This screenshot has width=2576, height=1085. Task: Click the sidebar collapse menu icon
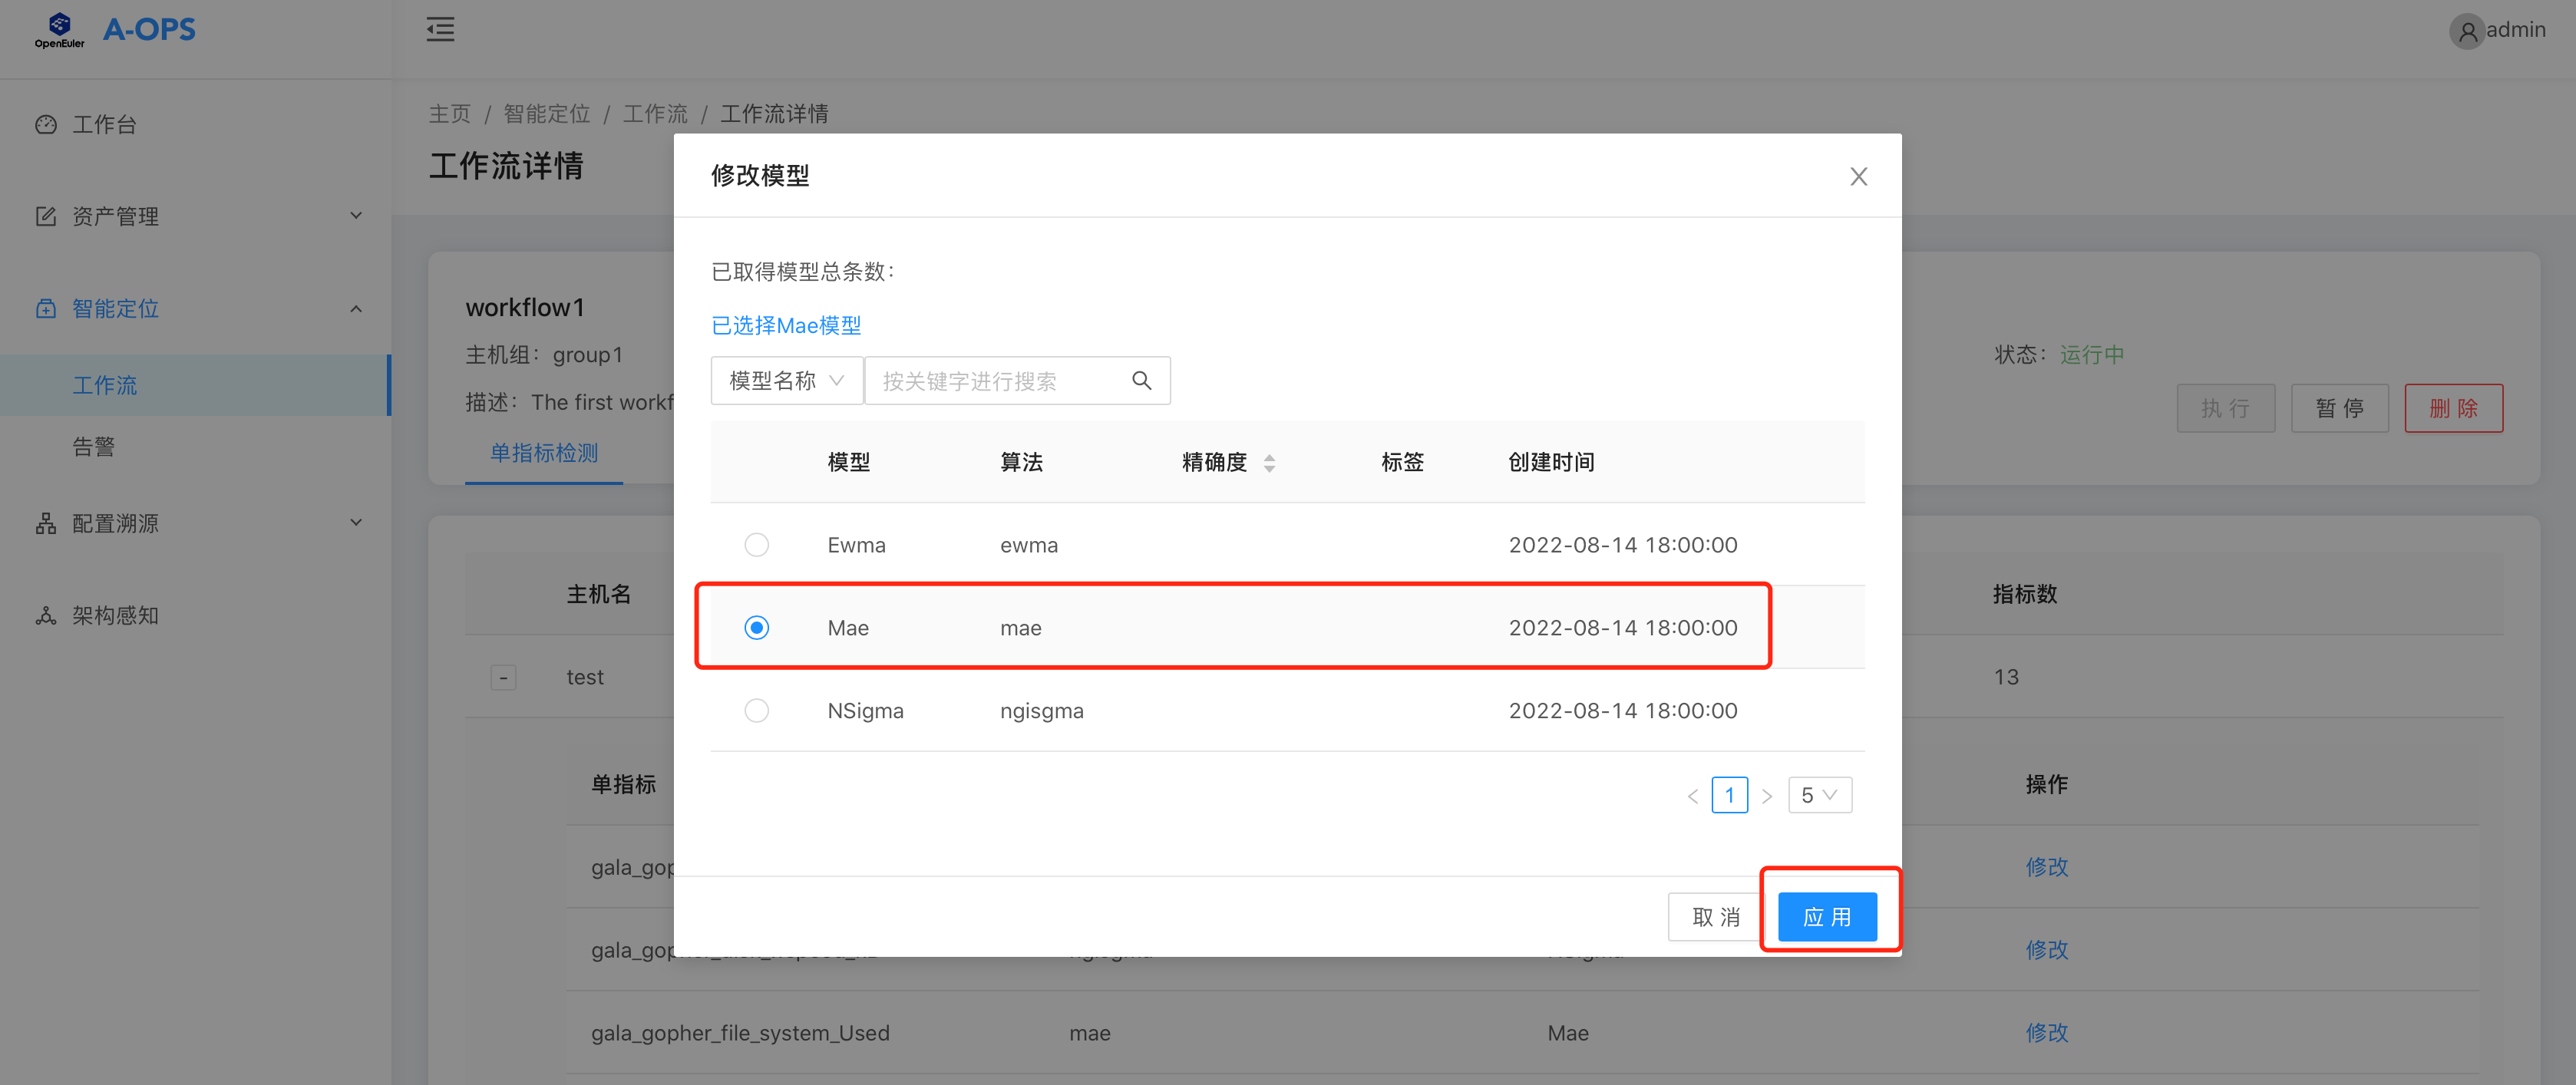click(440, 29)
